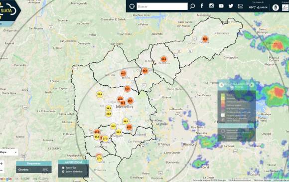Viewport: 289px width, 182px height.
Task: Select the Zoom fijo radio option
Action: tap(63, 168)
